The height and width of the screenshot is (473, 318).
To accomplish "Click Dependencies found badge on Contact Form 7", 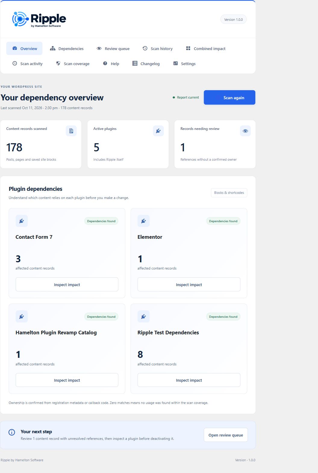I will pos(101,221).
